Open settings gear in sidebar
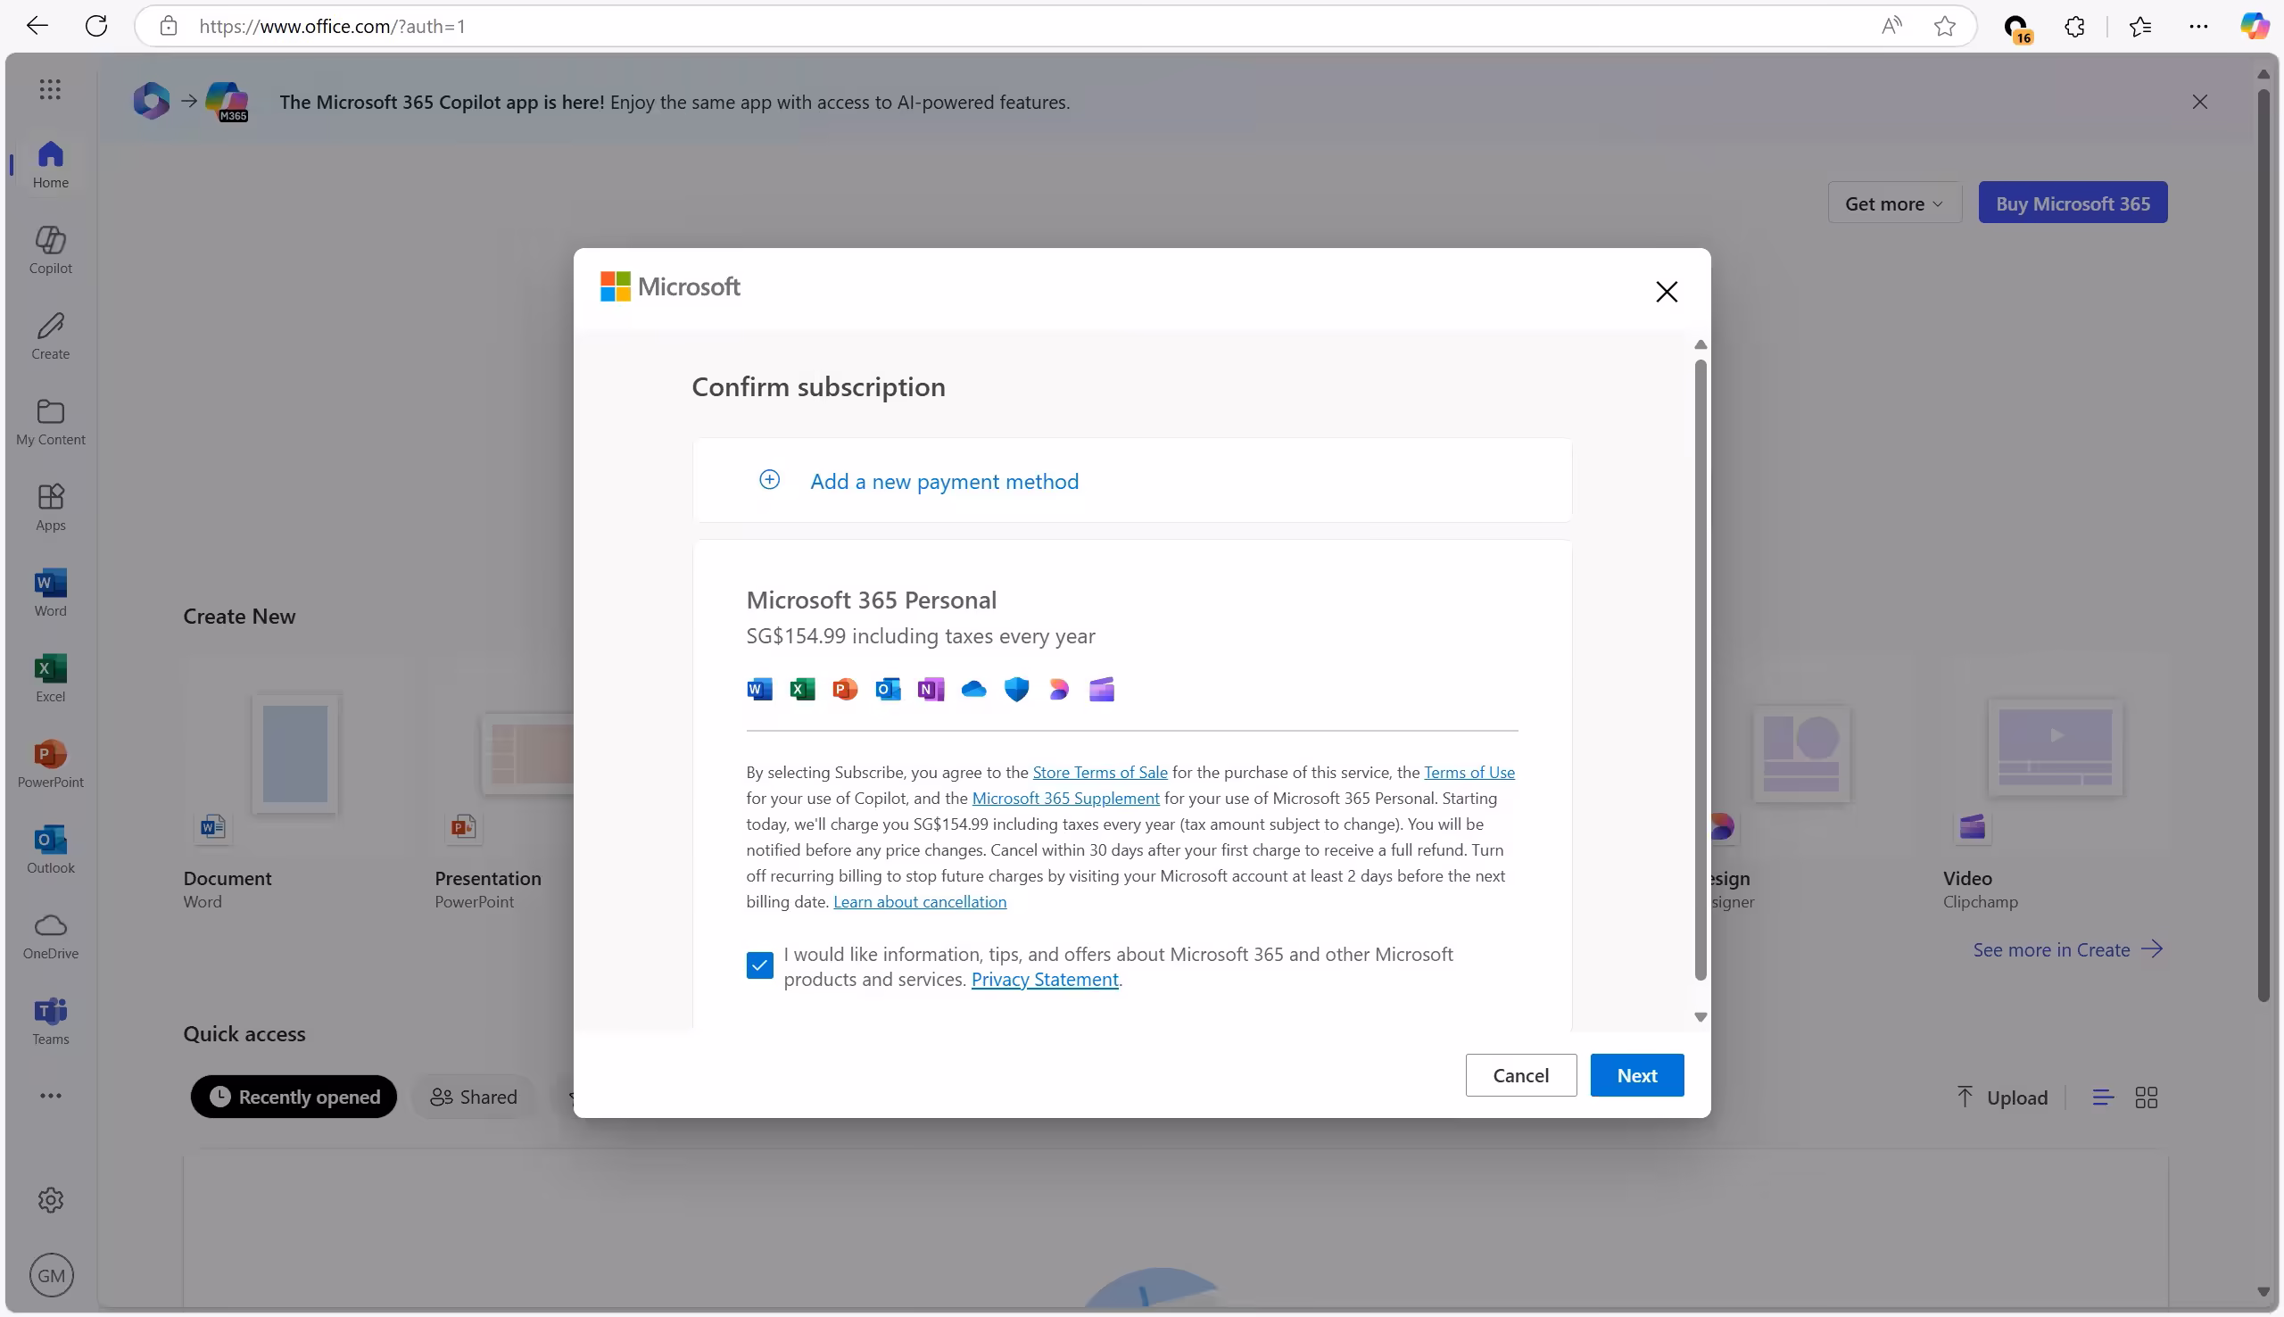2284x1317 pixels. click(x=50, y=1199)
